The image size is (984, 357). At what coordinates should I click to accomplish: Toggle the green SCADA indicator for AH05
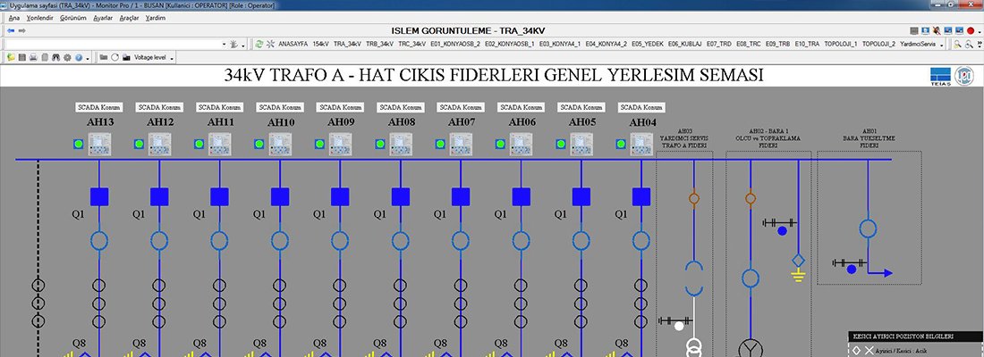click(x=561, y=143)
